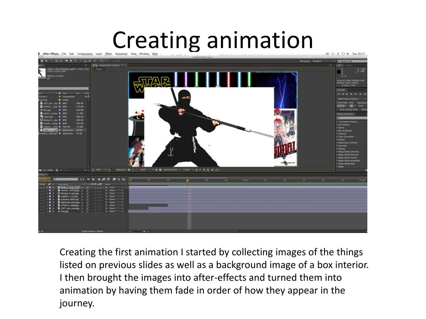
Task: Open the Composition menu
Action: click(85, 54)
